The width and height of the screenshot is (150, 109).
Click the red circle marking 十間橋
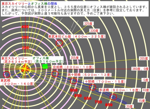pyautogui.click(x=92, y=87)
